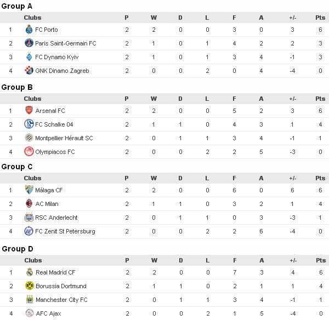The width and height of the screenshot is (329, 320).
Task: Click the Manchester City crest icon
Action: coord(29,300)
